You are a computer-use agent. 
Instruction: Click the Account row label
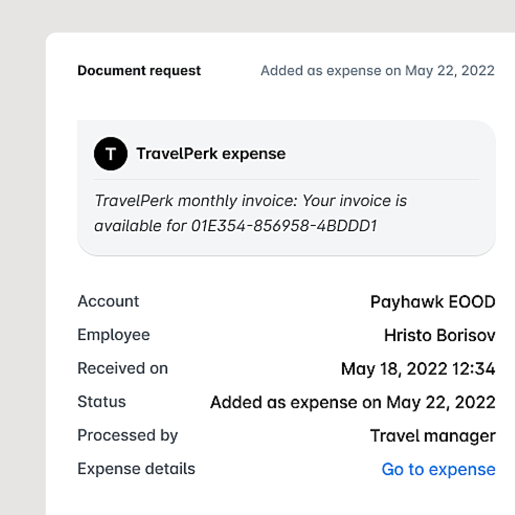[x=108, y=302]
